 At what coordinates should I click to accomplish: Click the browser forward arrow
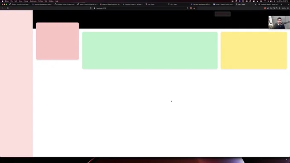[5, 8]
